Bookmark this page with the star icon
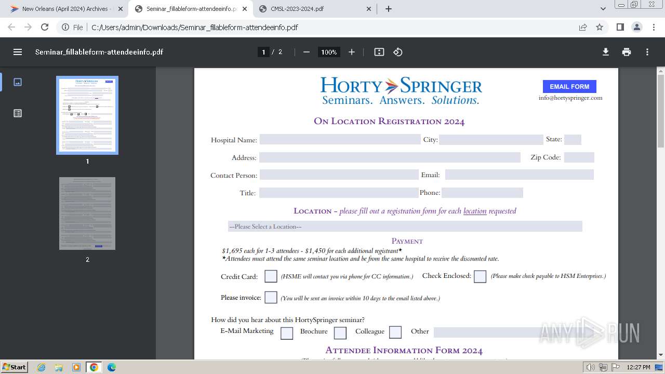 (x=600, y=27)
